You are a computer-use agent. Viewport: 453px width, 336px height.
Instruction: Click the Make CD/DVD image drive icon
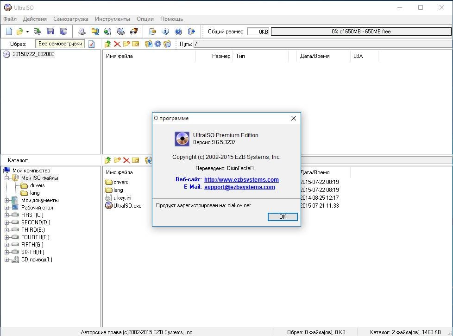tap(82, 31)
